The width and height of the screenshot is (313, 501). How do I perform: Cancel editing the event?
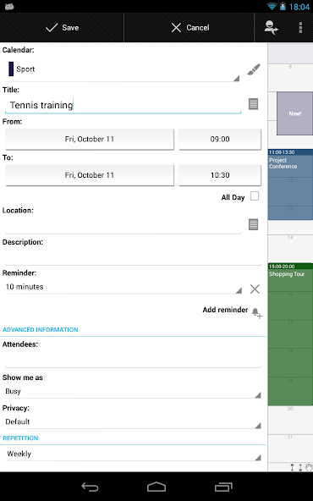[x=189, y=27]
